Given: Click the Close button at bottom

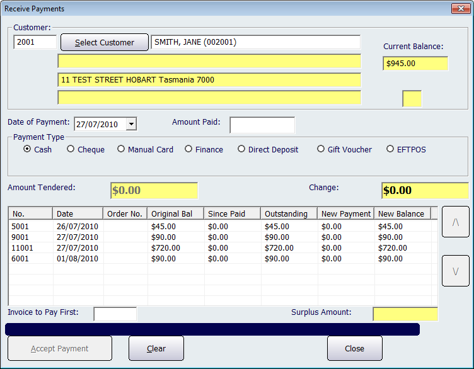Looking at the screenshot, I should (355, 348).
